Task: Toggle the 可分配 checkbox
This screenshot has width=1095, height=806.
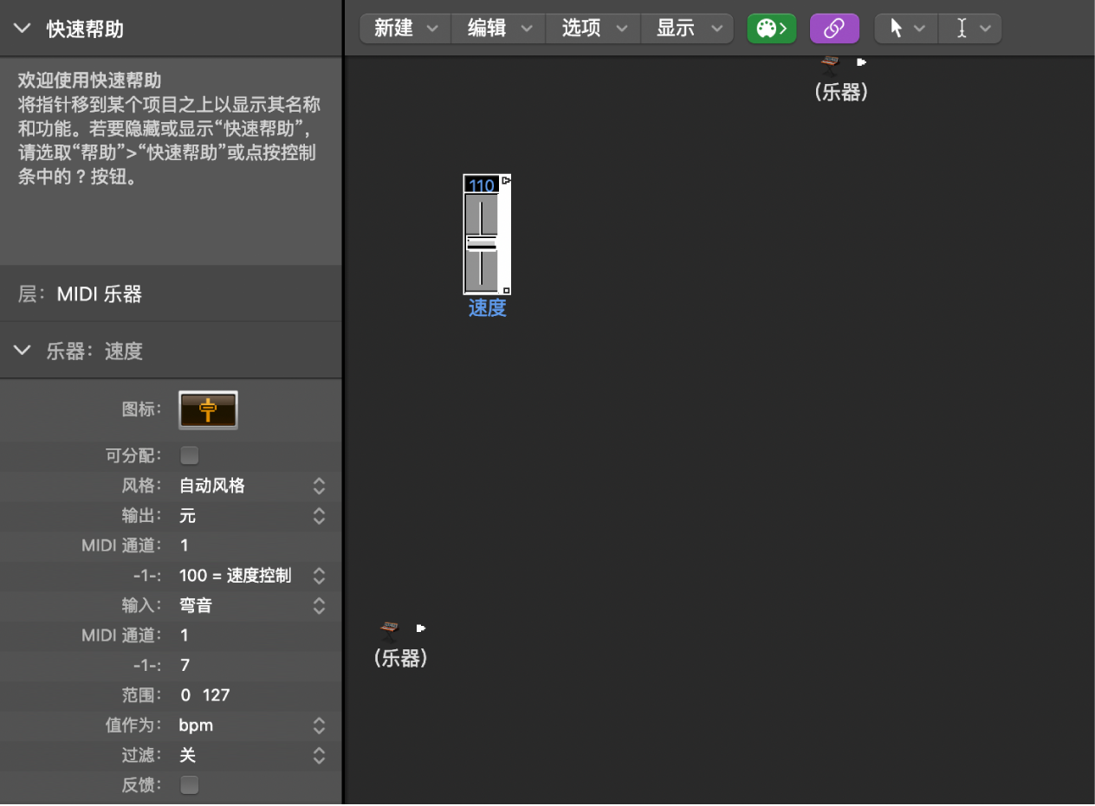Action: [189, 455]
